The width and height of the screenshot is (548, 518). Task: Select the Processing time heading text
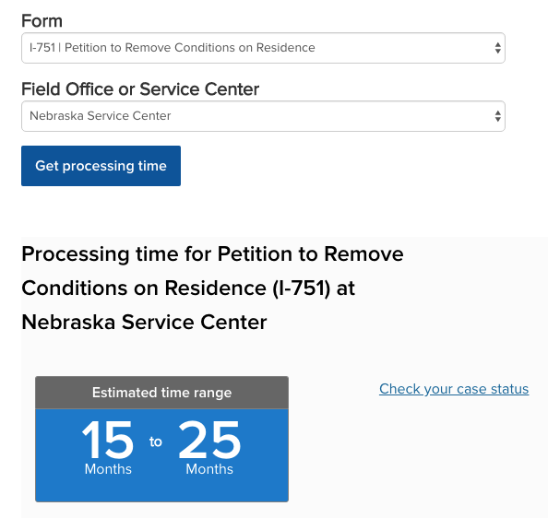tap(212, 288)
